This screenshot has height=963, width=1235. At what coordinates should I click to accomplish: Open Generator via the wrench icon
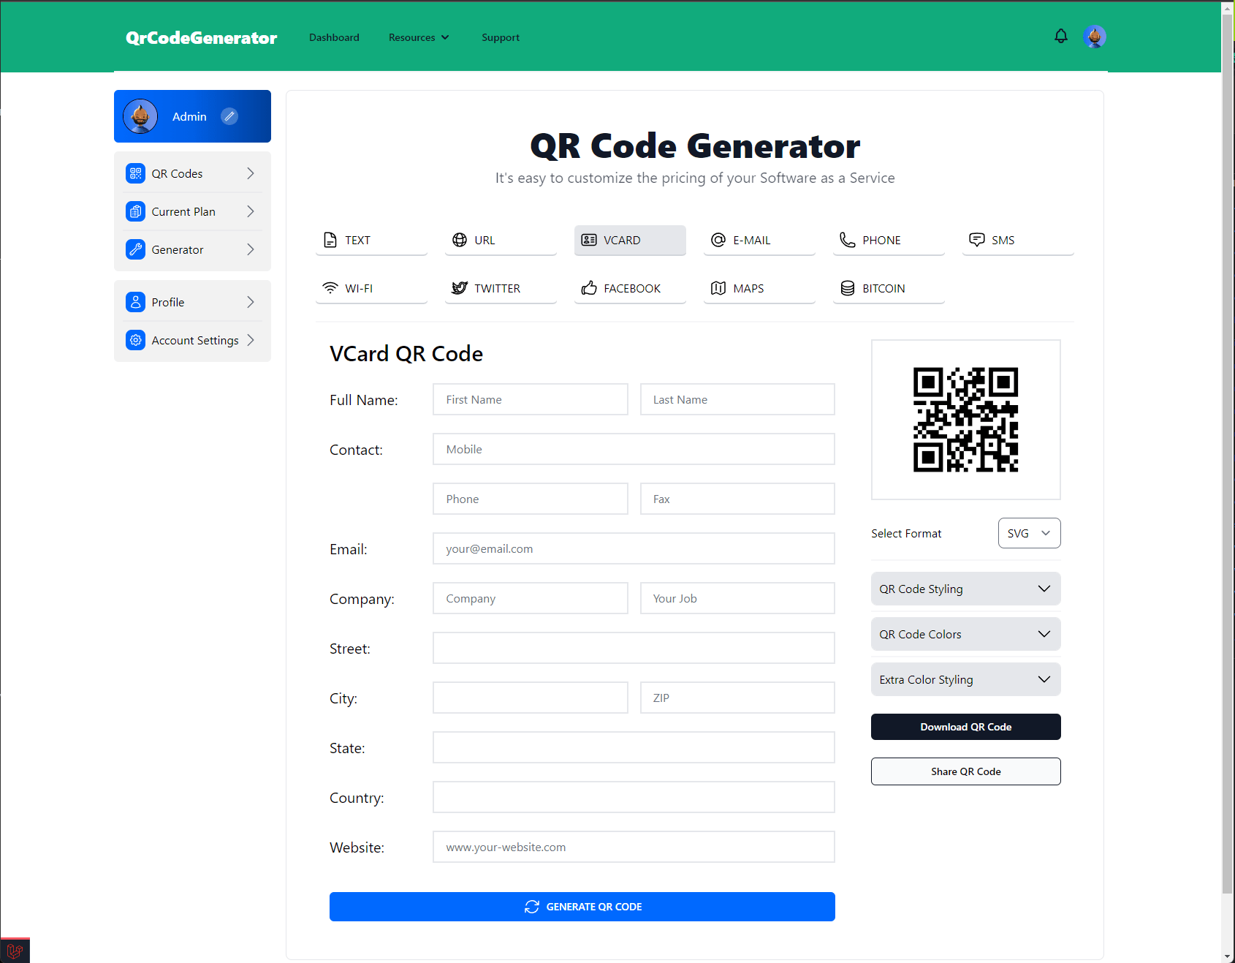[135, 249]
